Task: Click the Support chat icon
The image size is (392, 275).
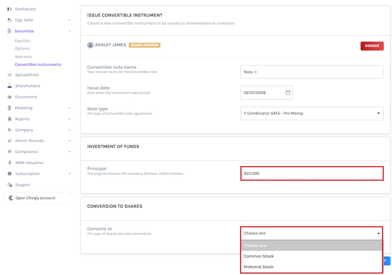Action: pos(10,185)
